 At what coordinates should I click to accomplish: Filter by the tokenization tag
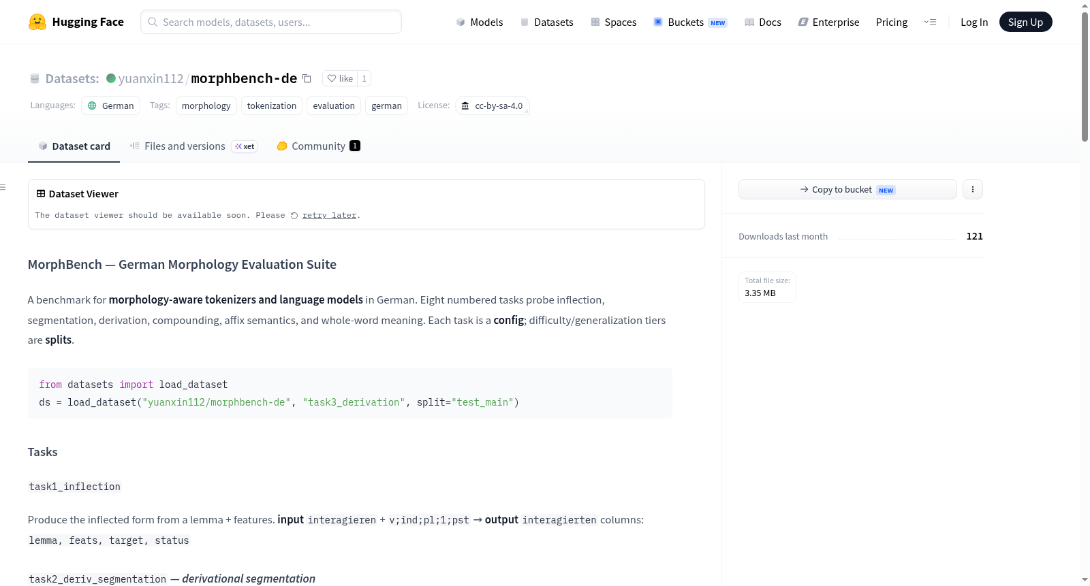272,105
